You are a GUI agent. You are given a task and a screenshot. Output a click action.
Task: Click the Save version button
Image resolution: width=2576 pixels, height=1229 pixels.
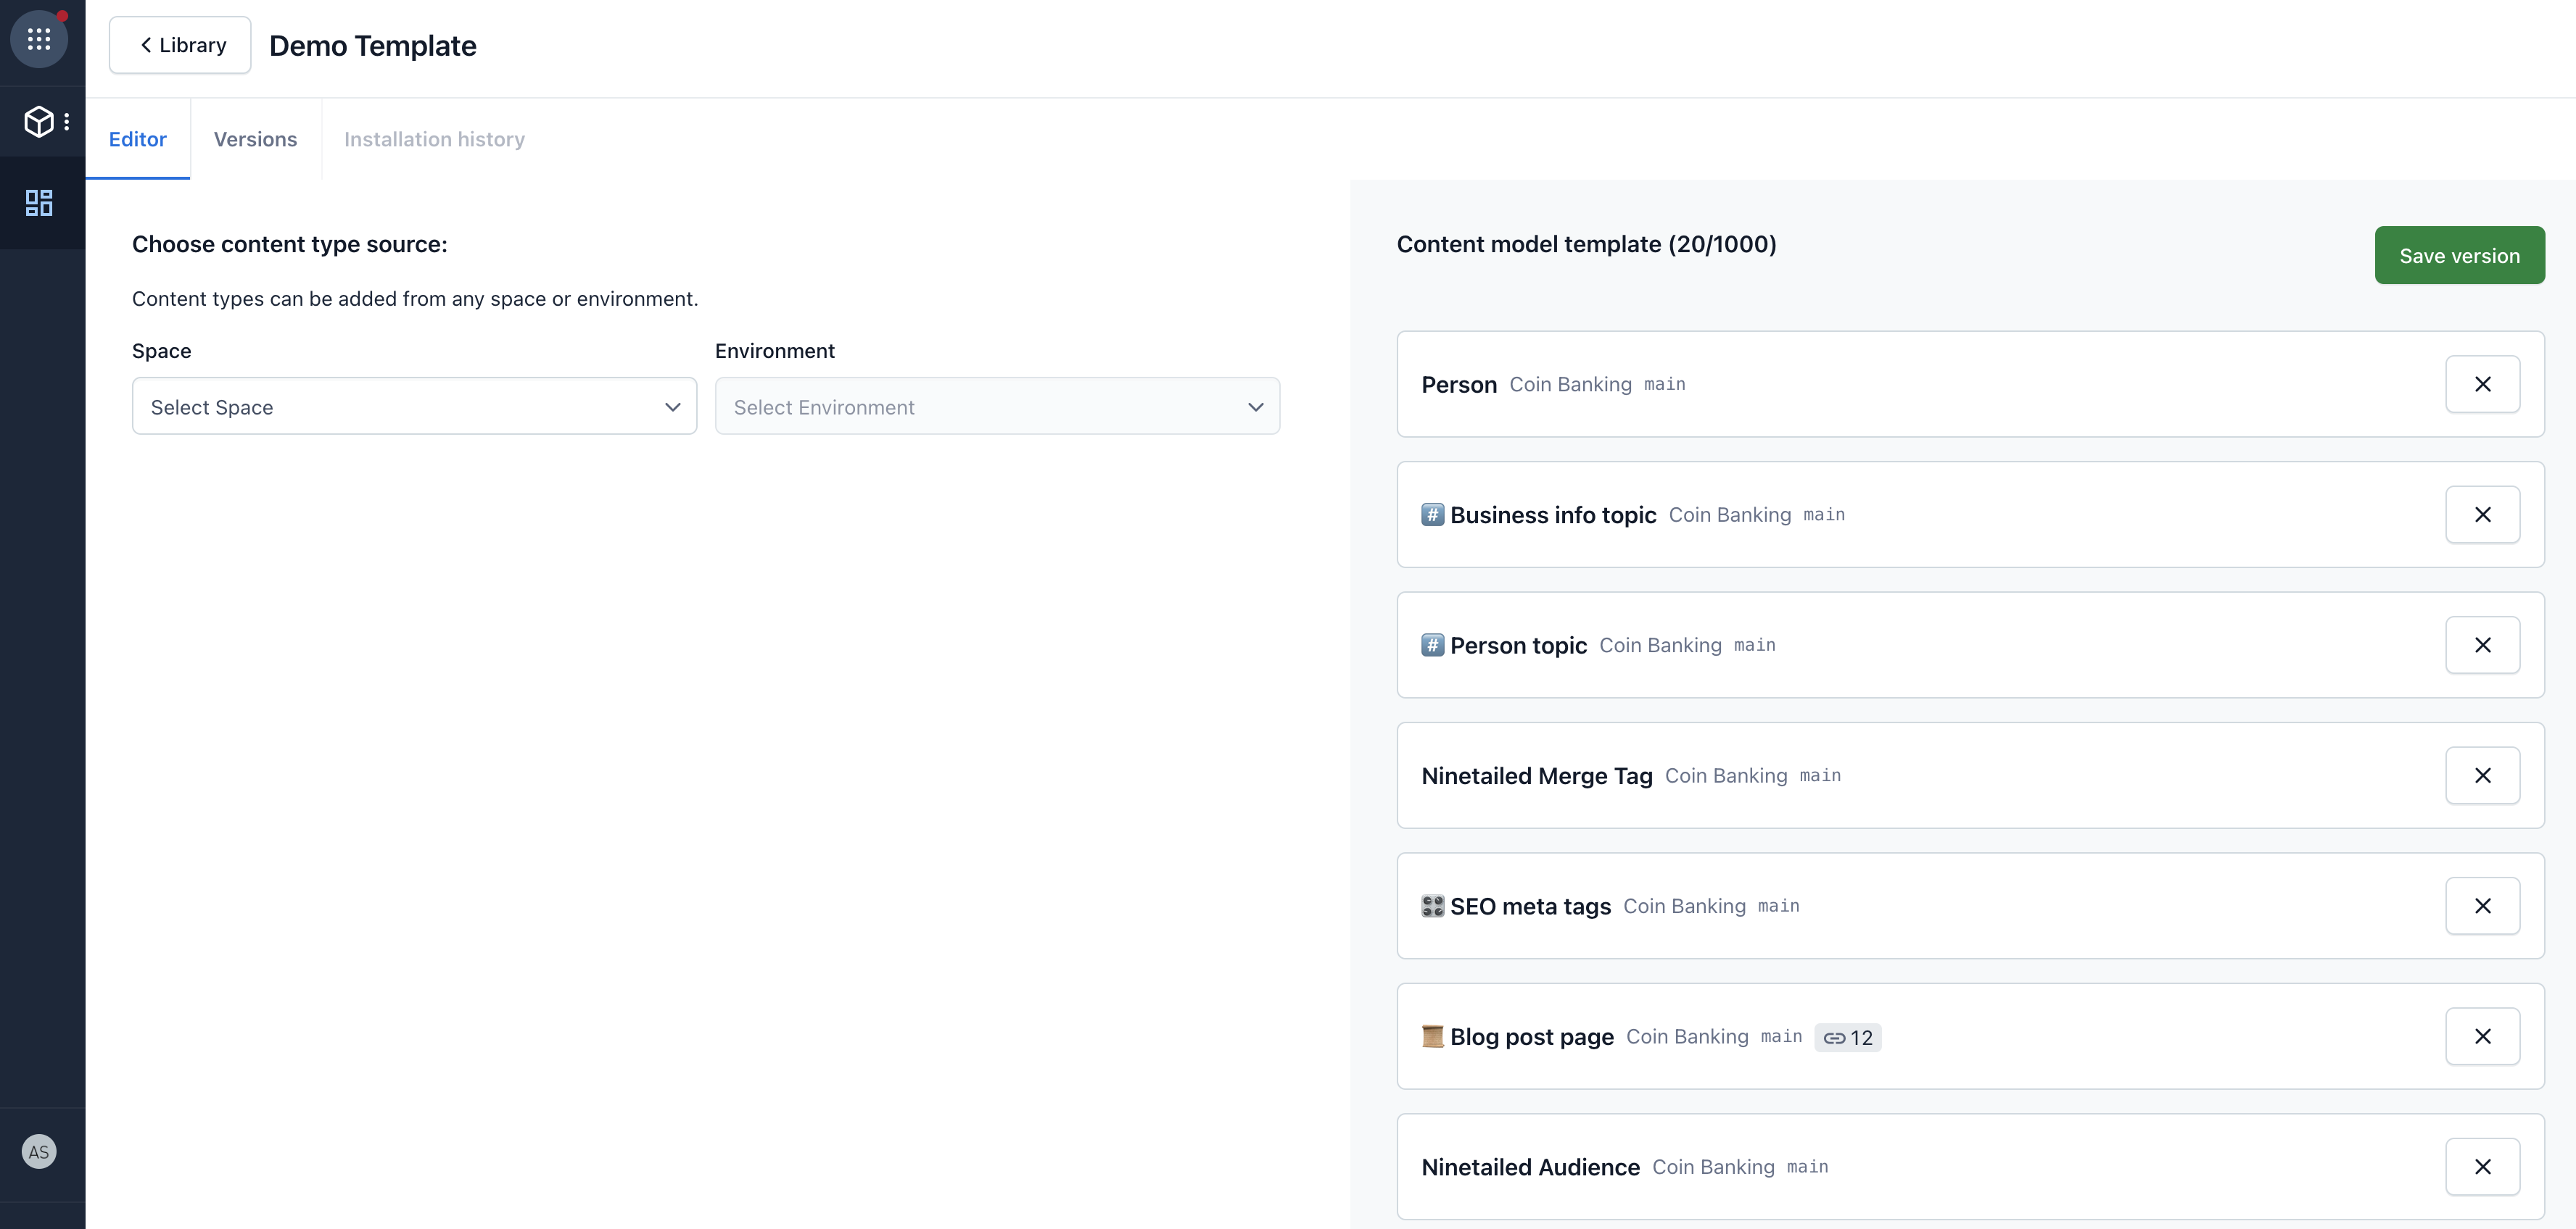[2459, 256]
